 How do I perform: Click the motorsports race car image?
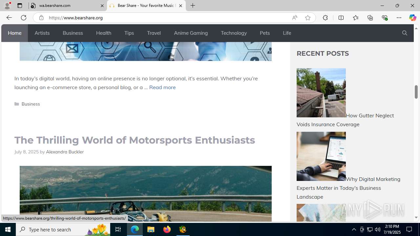(x=146, y=193)
